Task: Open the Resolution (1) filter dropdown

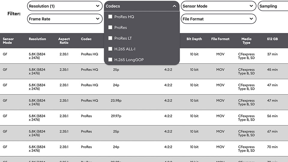Action: pyautogui.click(x=65, y=6)
